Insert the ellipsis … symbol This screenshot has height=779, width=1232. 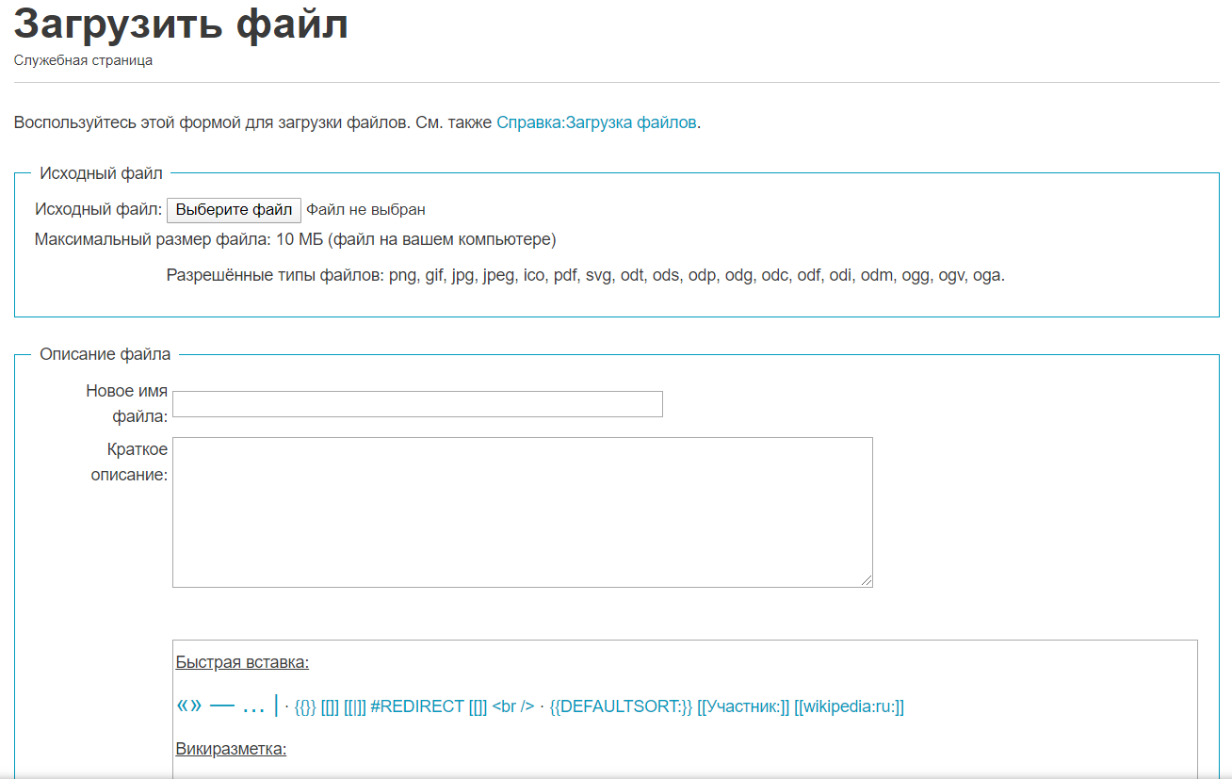[x=253, y=706]
